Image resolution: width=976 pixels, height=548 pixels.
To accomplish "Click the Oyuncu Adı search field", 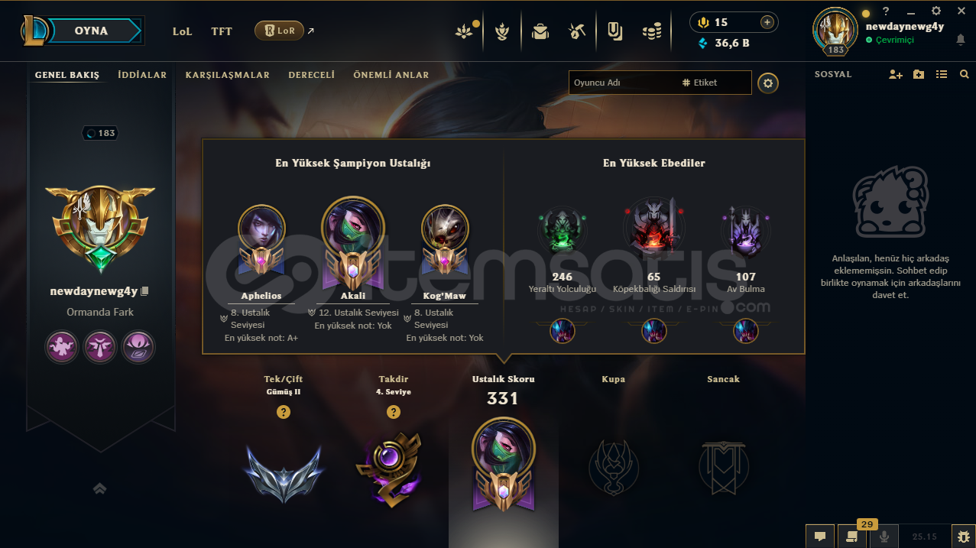I will pos(624,83).
